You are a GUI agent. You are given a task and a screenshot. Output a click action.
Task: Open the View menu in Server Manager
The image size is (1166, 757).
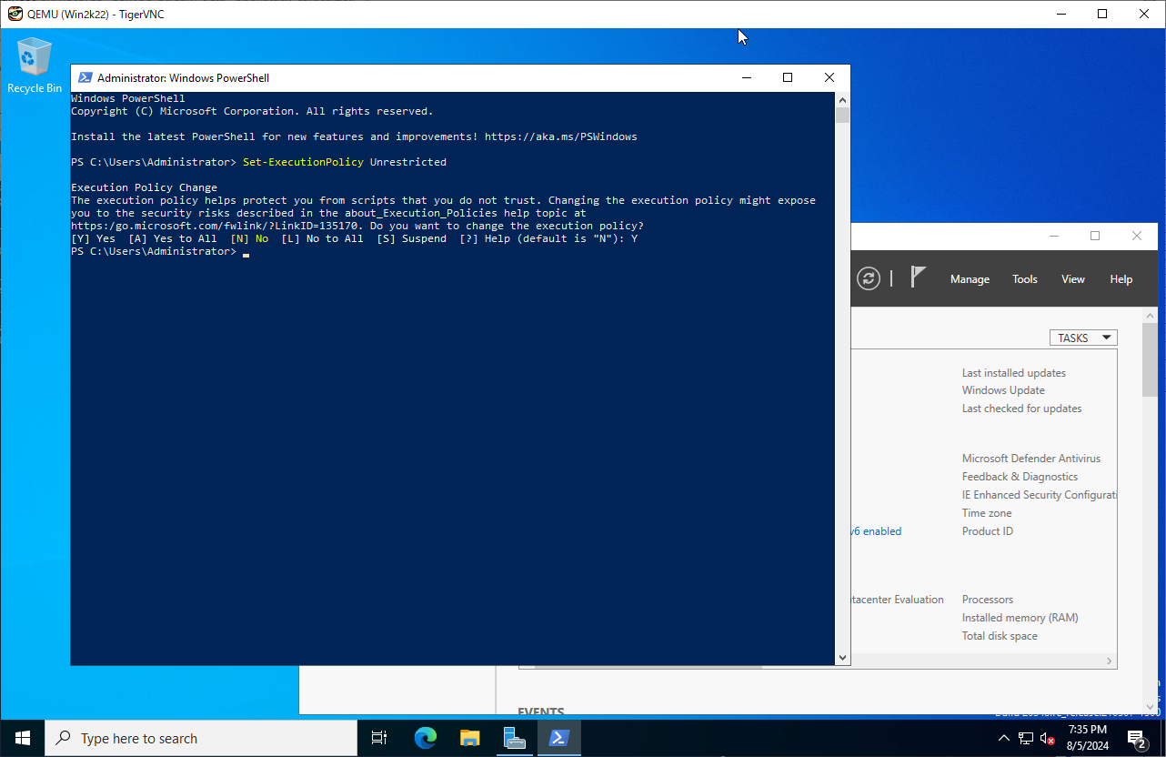point(1073,279)
